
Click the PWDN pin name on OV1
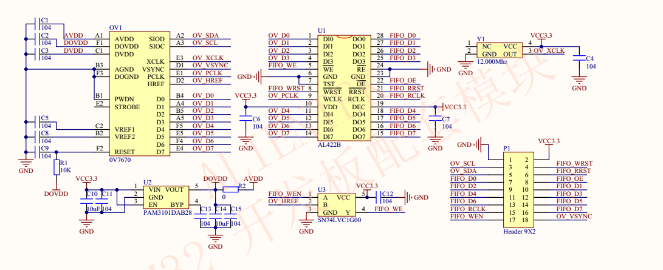[x=125, y=99]
